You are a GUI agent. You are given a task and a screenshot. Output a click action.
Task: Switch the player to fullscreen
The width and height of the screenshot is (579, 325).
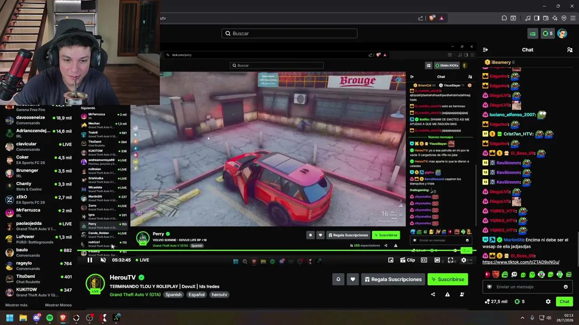[x=451, y=260]
